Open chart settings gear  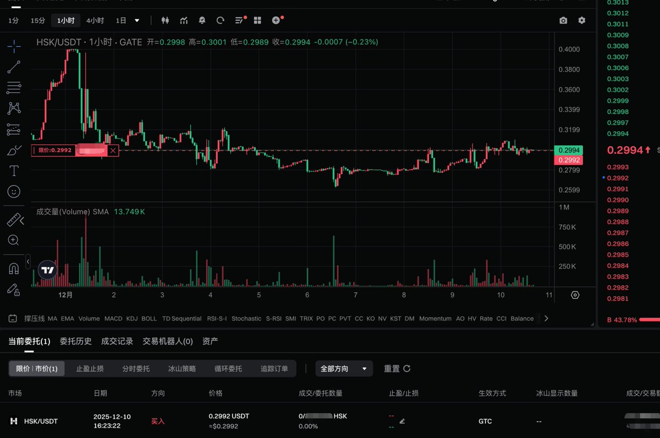click(582, 20)
